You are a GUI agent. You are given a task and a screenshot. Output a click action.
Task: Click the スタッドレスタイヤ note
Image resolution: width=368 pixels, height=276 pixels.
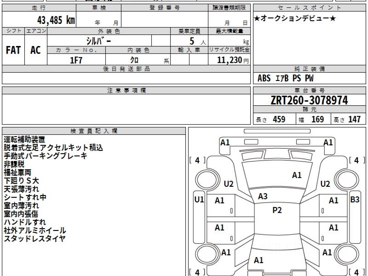pos(35,239)
